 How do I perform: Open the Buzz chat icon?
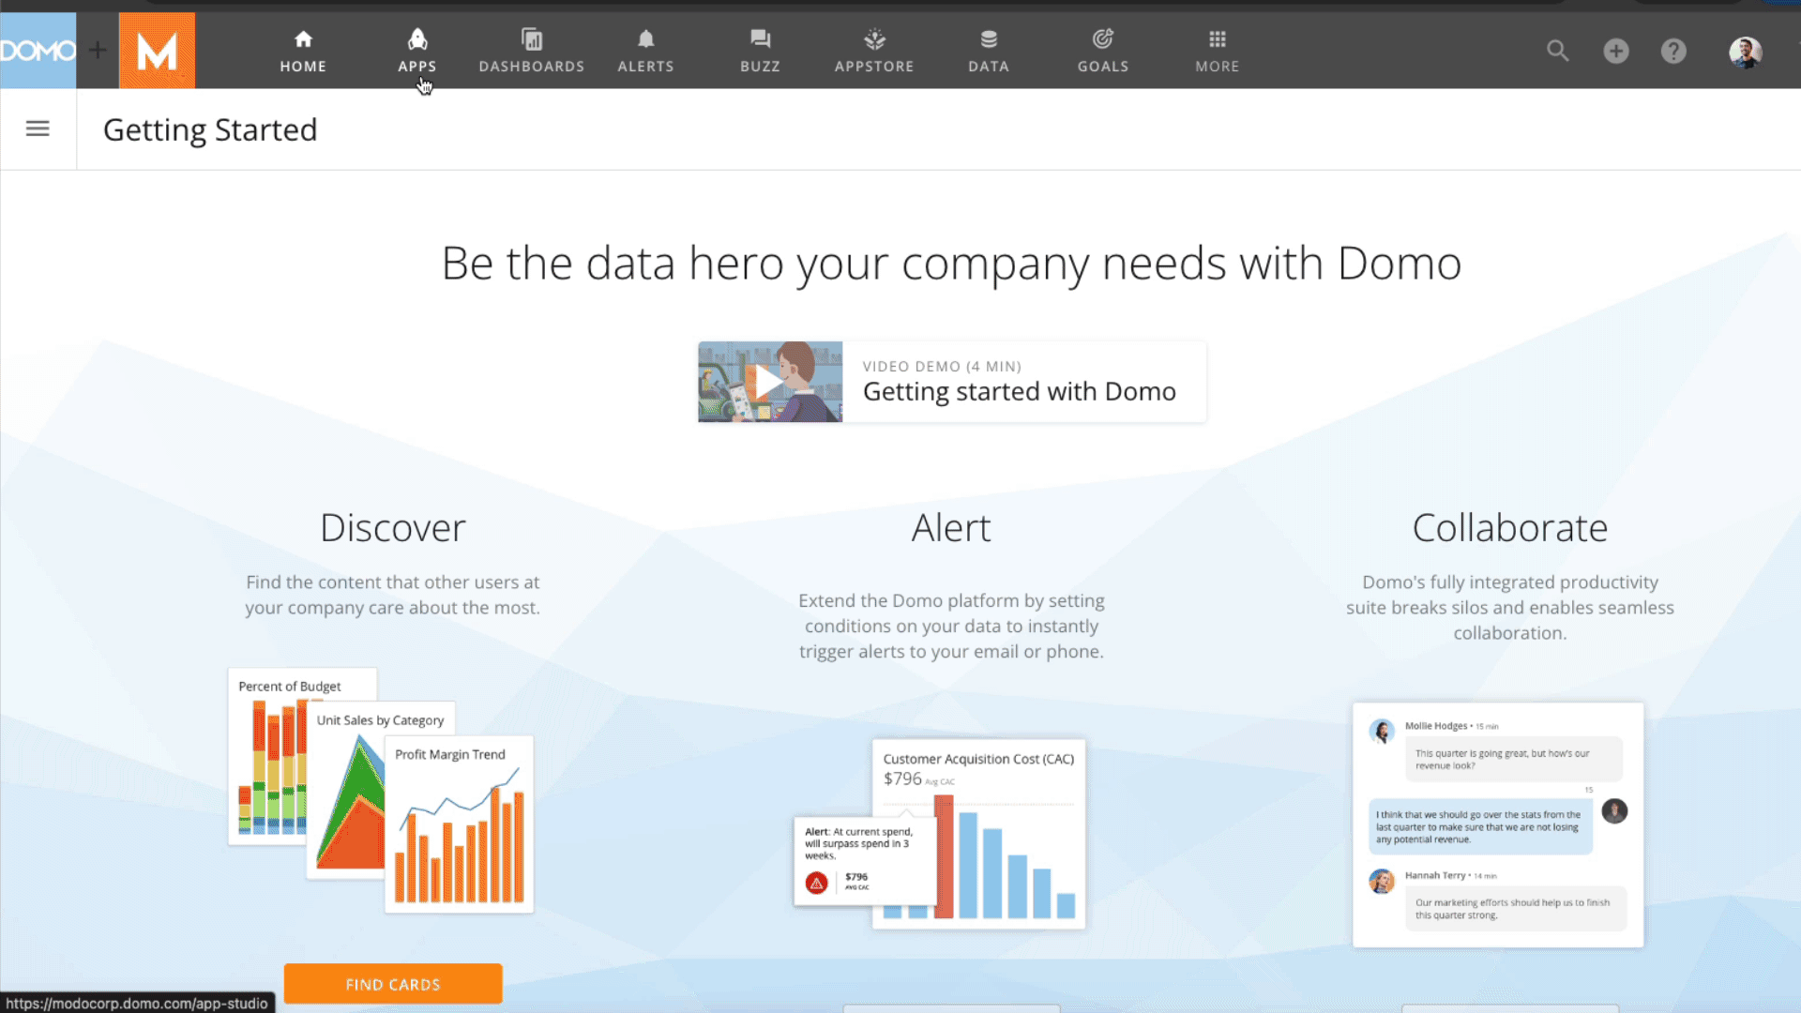coord(760,39)
